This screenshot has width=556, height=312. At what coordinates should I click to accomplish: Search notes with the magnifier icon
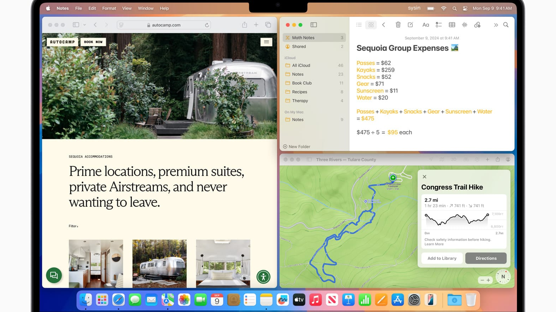click(x=506, y=25)
